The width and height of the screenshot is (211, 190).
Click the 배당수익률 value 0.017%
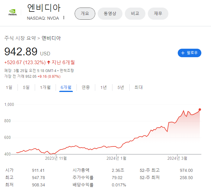[x=119, y=185]
